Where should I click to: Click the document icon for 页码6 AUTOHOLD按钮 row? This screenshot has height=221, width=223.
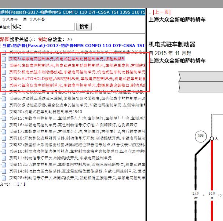click(x=4, y=79)
